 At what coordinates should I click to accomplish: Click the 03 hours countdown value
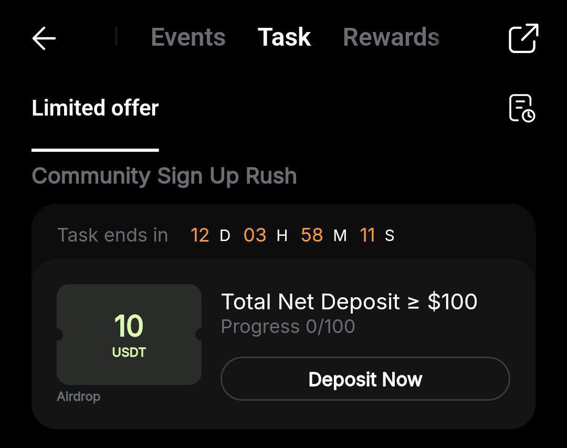pyautogui.click(x=255, y=235)
